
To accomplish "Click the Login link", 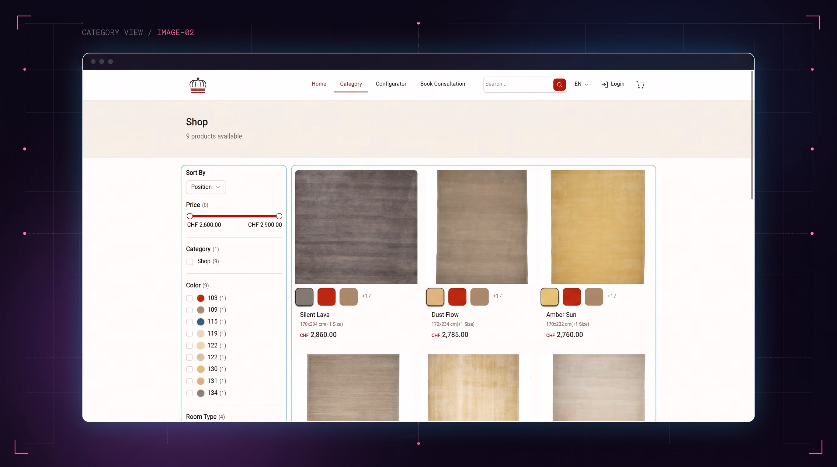I will click(x=617, y=84).
